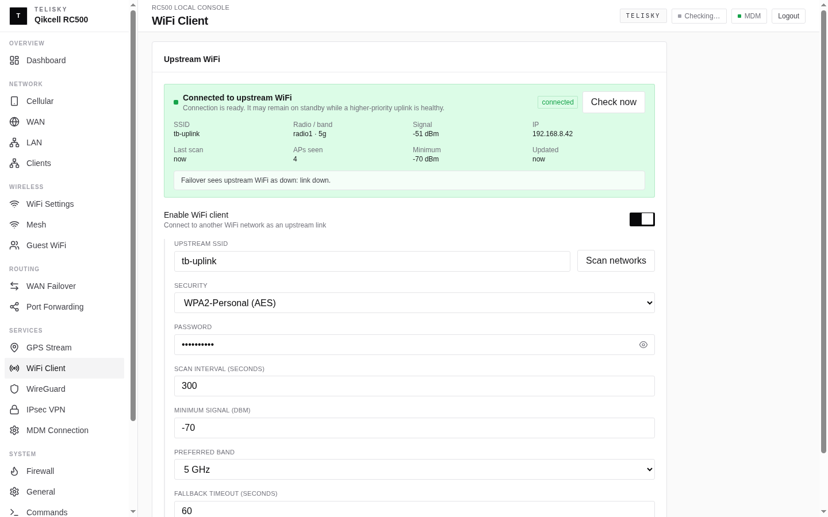The height and width of the screenshot is (517, 828).
Task: Click the sidebar scrollbar thumb
Action: 133,215
